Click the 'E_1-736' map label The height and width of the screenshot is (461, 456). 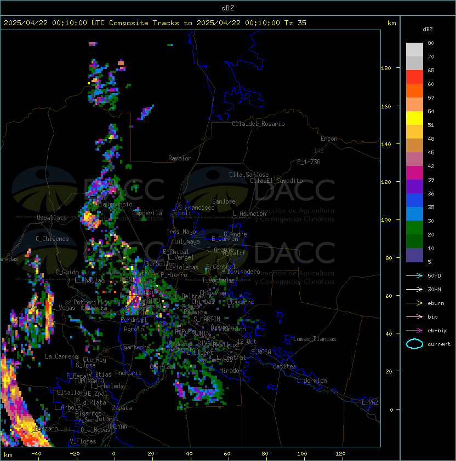tap(309, 162)
